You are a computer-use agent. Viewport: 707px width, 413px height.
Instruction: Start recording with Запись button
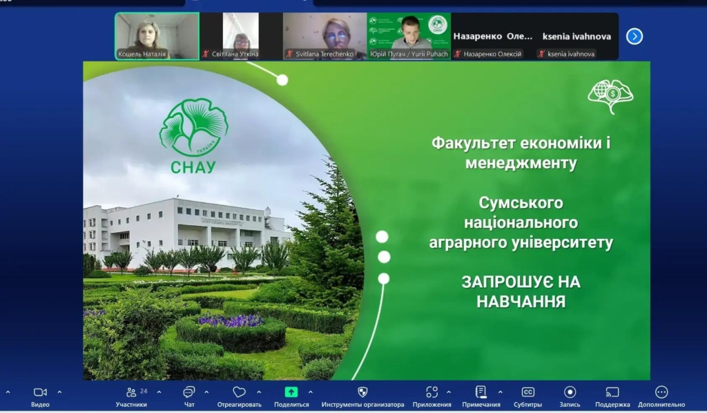point(570,392)
